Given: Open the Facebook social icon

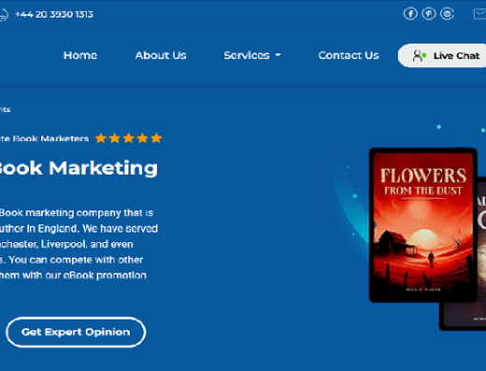Looking at the screenshot, I should click(x=410, y=14).
